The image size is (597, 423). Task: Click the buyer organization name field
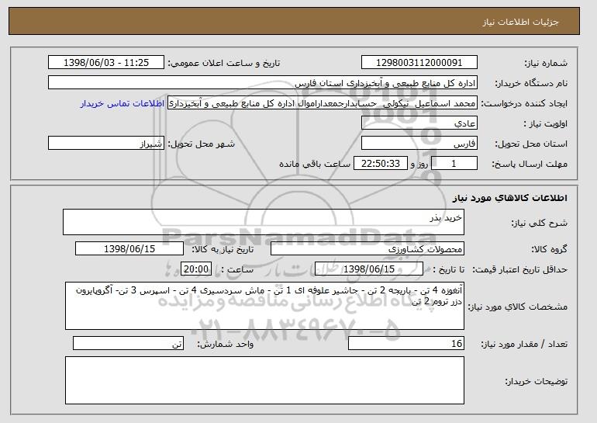click(263, 83)
